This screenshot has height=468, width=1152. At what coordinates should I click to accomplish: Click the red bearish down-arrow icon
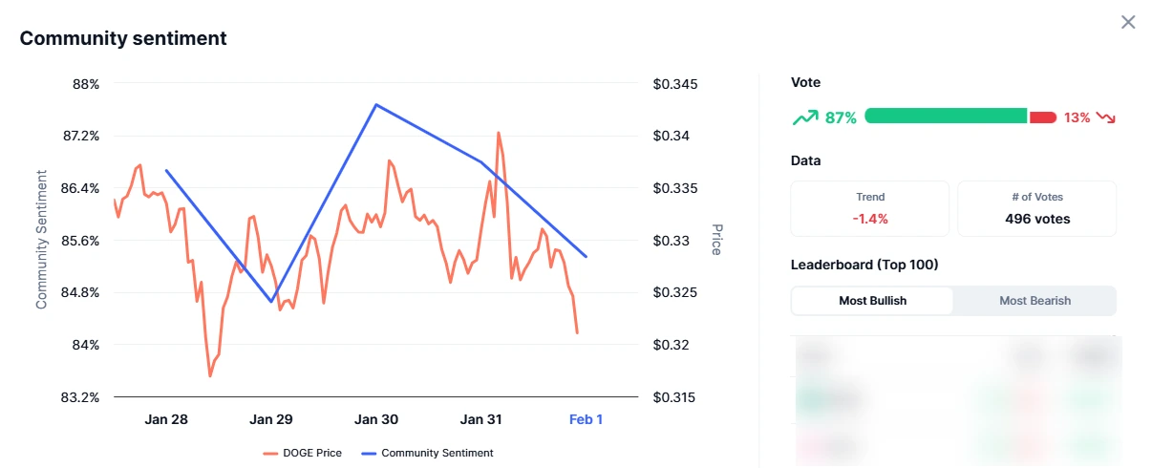pyautogui.click(x=1106, y=117)
